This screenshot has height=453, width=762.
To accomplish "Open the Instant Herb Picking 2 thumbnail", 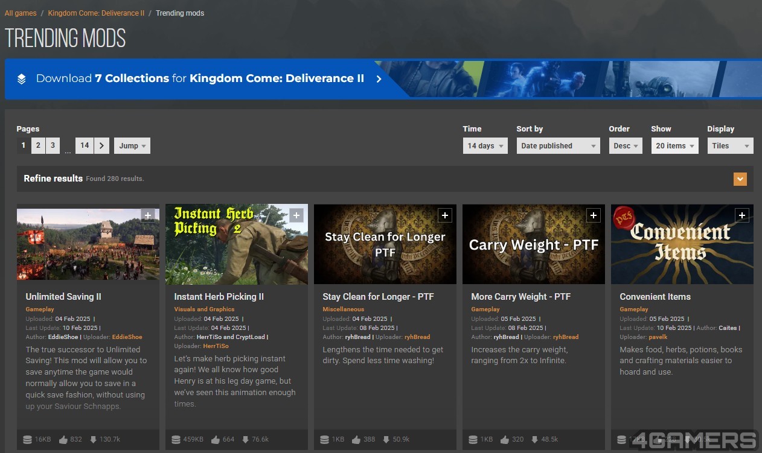I will click(237, 244).
